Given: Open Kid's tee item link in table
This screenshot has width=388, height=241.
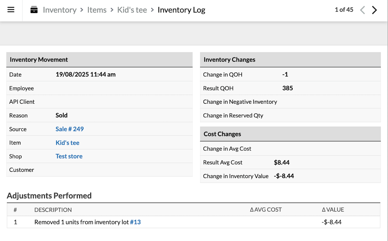Looking at the screenshot, I should click(x=67, y=143).
